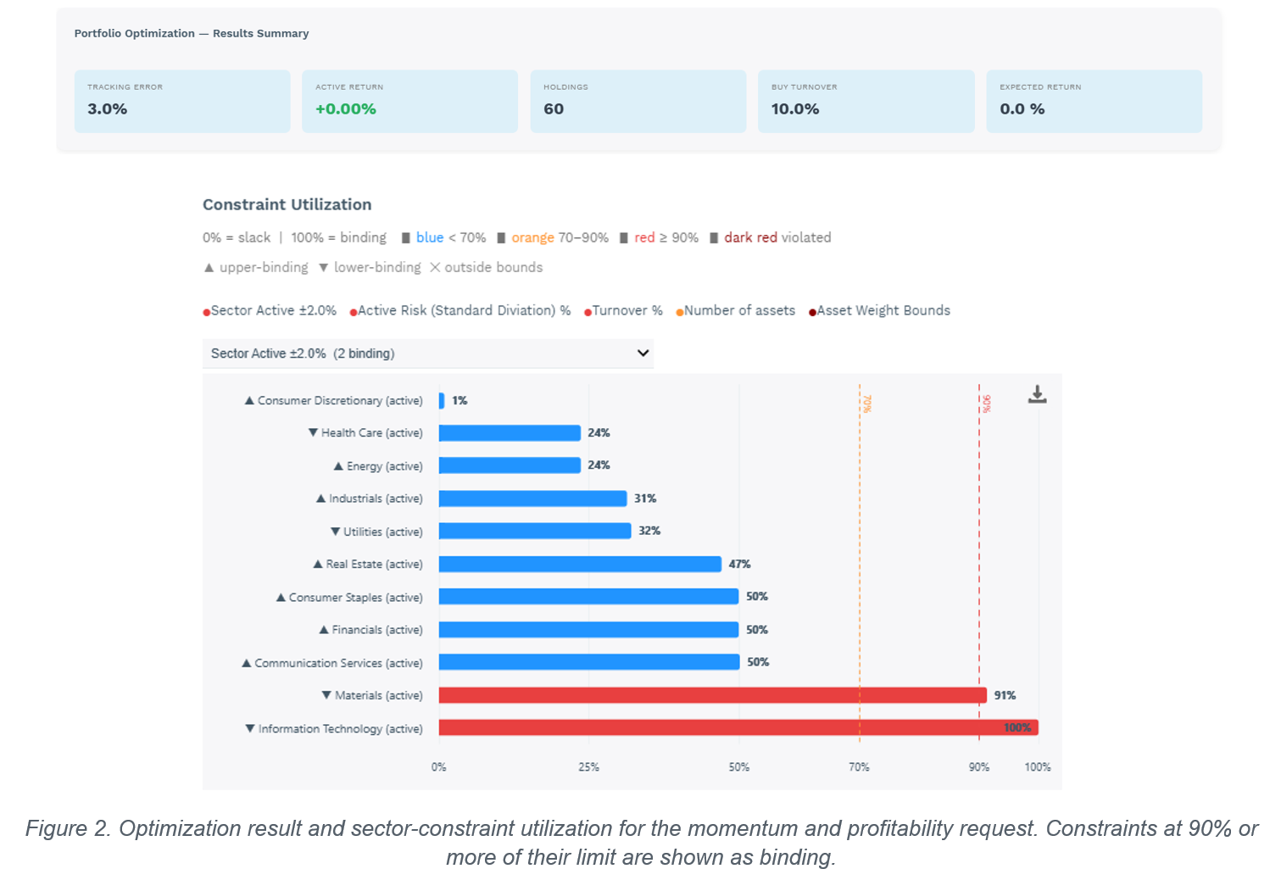Select the Buy Turnover 10.0% card
The height and width of the screenshot is (880, 1281).
(866, 101)
